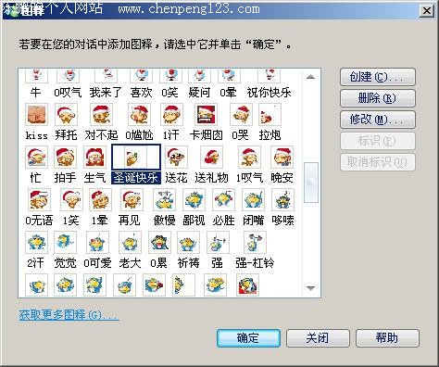439x367 pixels.
Task: Click the 删除(R) button
Action: pos(378,98)
